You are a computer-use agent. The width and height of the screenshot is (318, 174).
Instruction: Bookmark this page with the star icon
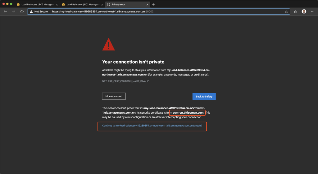tap(286, 11)
